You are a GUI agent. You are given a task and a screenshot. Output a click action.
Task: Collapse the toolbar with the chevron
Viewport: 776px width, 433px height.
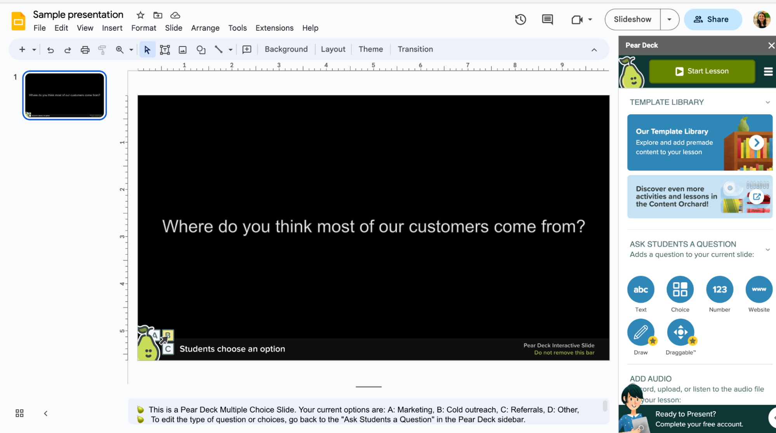(594, 50)
